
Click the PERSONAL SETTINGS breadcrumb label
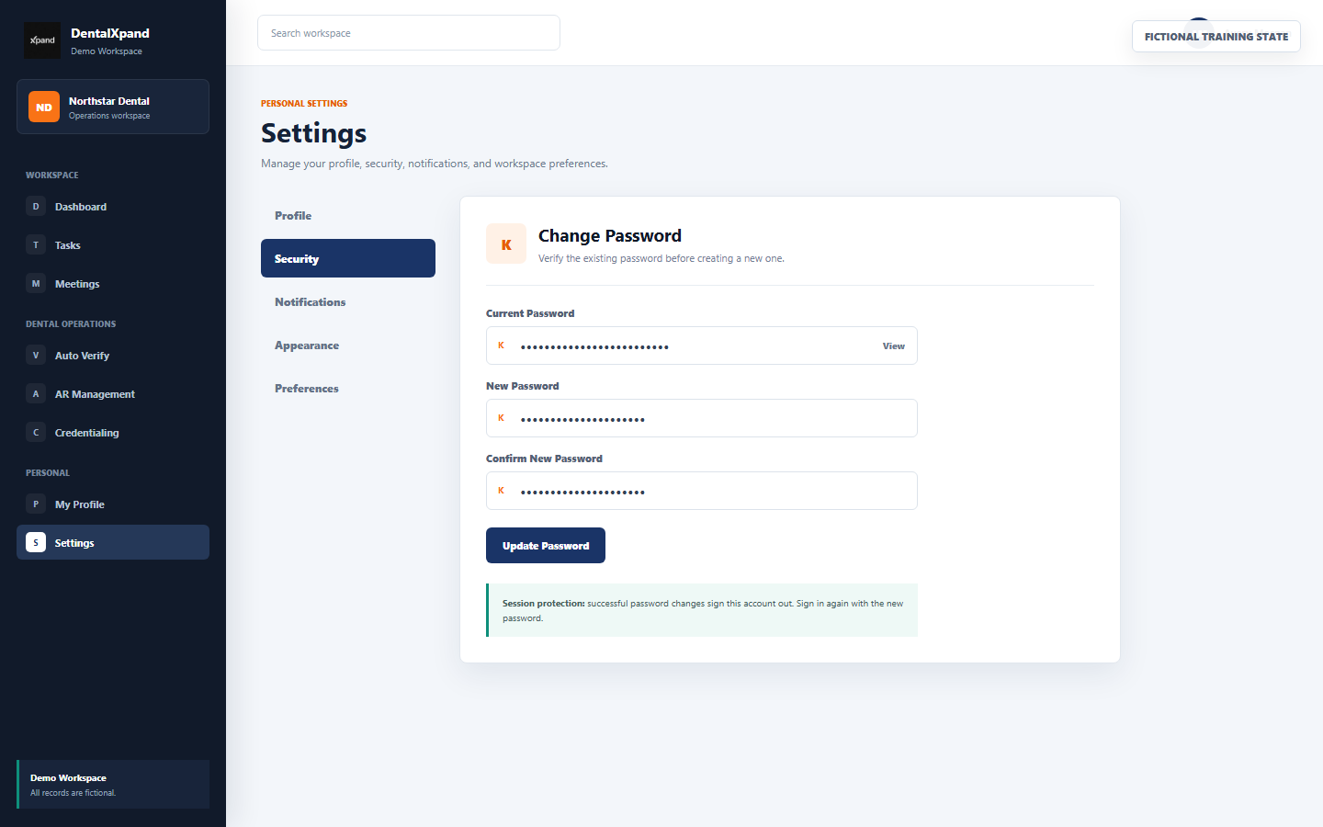(304, 104)
